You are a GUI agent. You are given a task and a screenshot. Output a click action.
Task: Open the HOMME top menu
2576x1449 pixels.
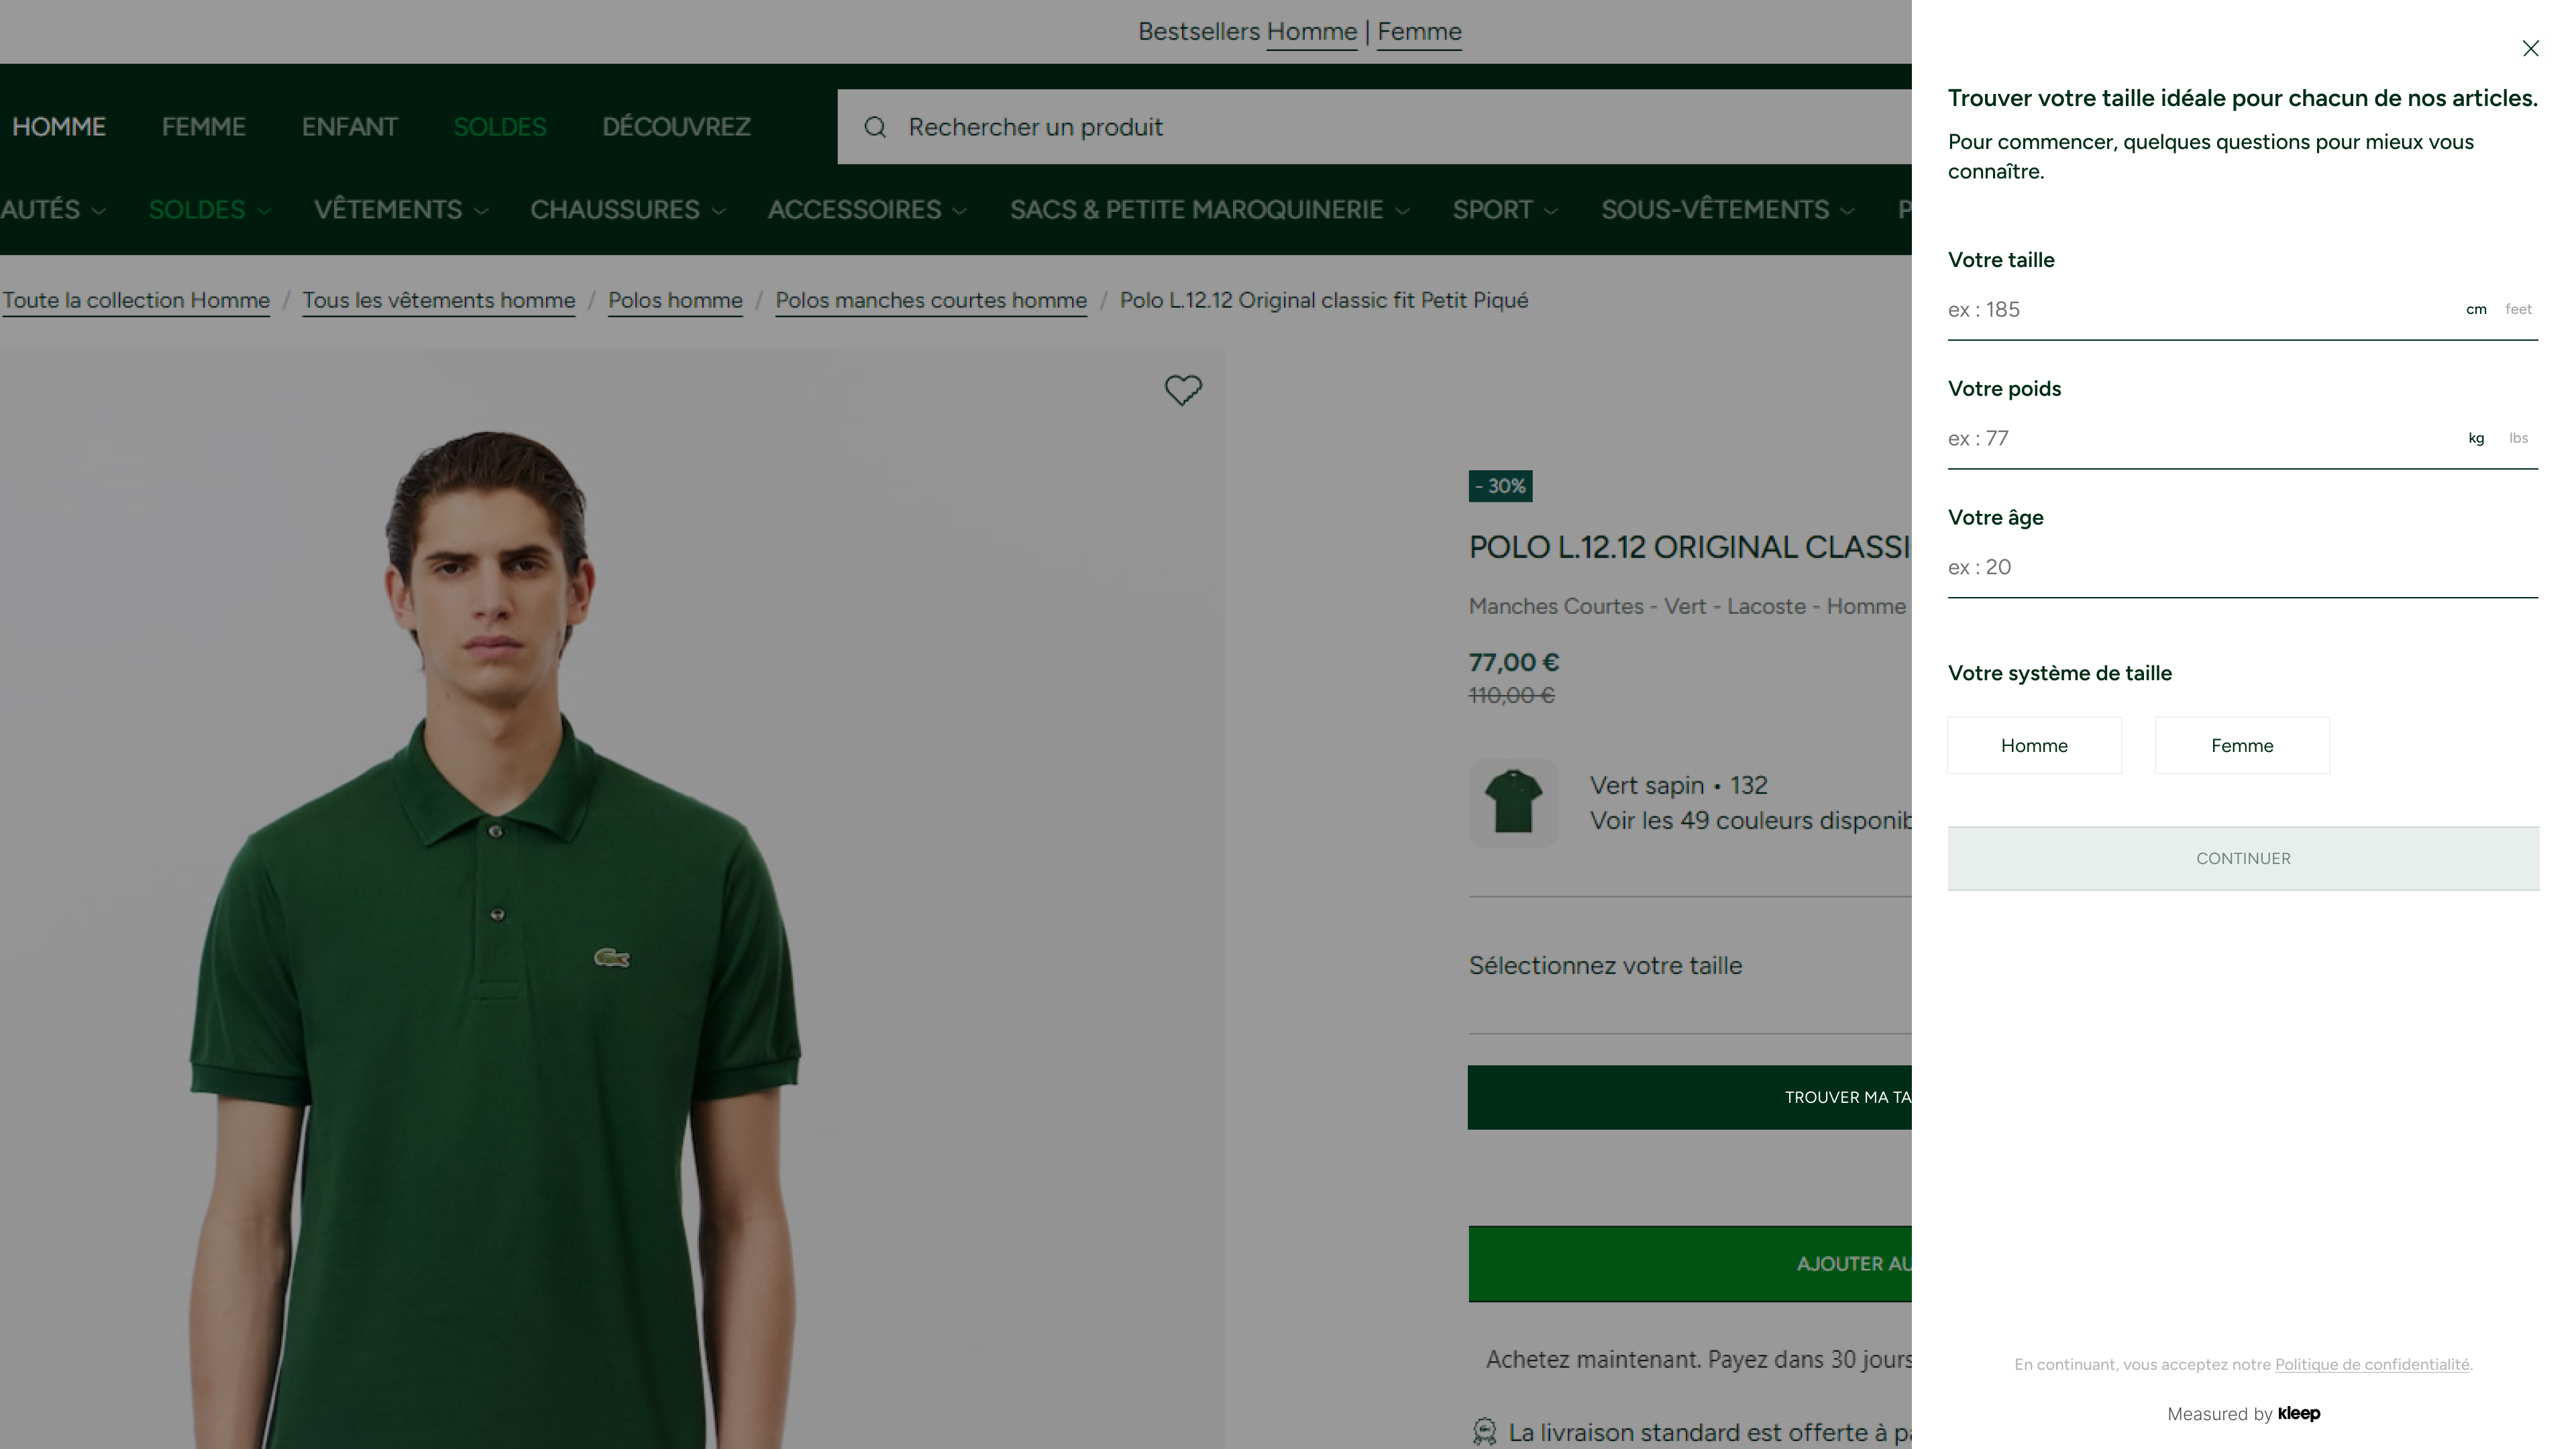coord(59,127)
